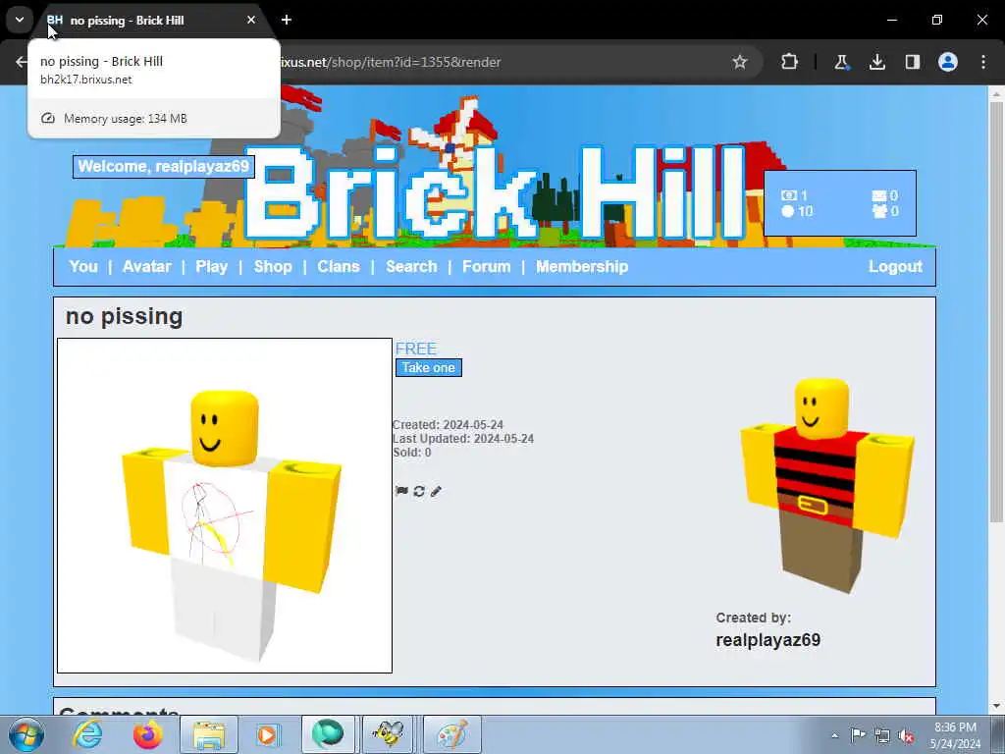Open Action Center flag in tray
Image resolution: width=1005 pixels, height=754 pixels.
[858, 734]
